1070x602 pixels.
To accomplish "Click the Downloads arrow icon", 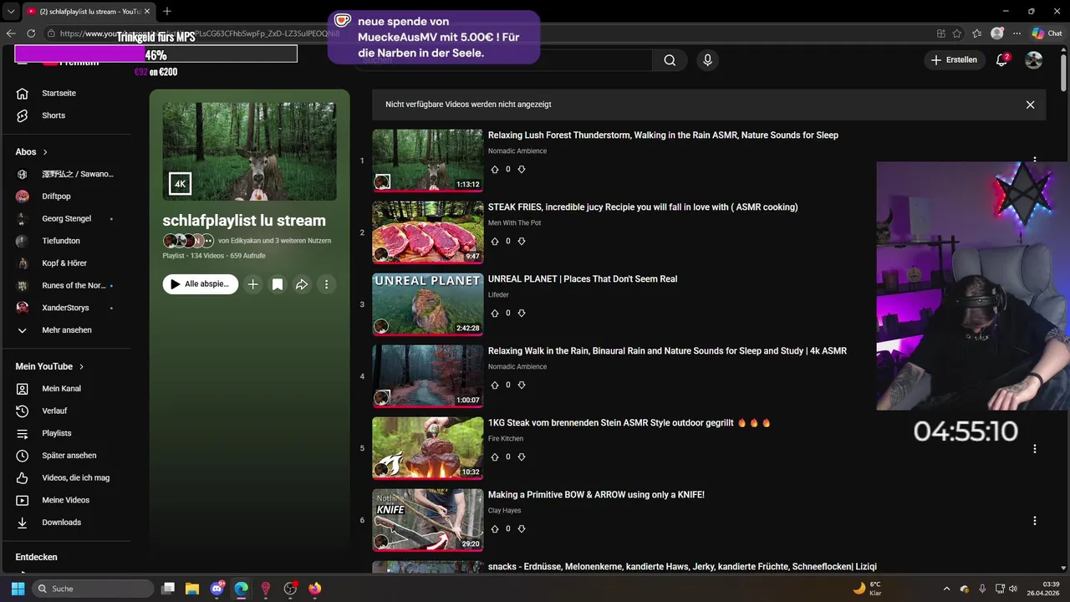I will (23, 523).
